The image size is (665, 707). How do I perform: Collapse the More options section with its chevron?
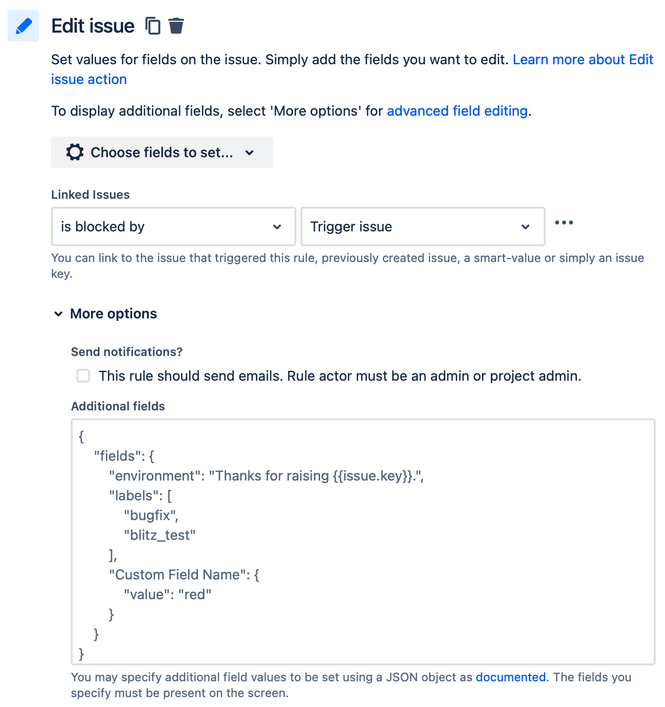[x=58, y=314]
